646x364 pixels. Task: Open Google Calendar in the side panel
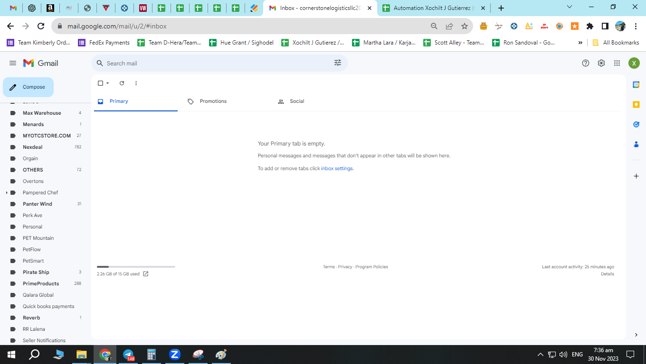tap(636, 84)
